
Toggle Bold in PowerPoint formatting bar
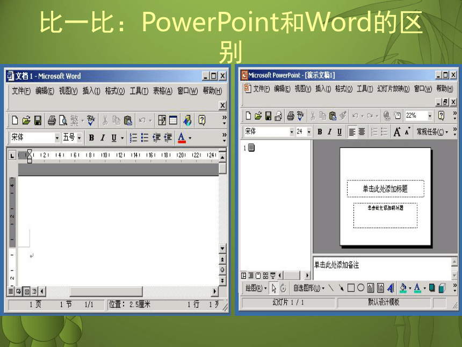(320, 132)
